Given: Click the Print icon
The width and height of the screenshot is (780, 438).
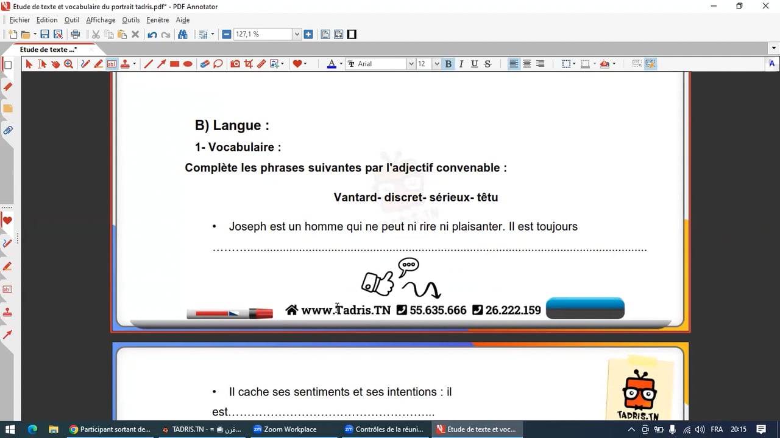Looking at the screenshot, I should tap(76, 35).
